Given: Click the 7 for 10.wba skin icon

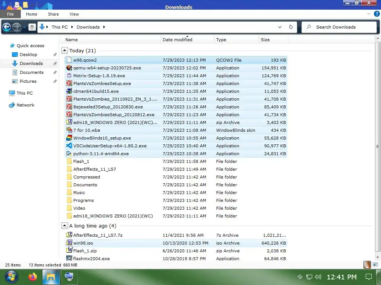Looking at the screenshot, I should pyautogui.click(x=69, y=130).
